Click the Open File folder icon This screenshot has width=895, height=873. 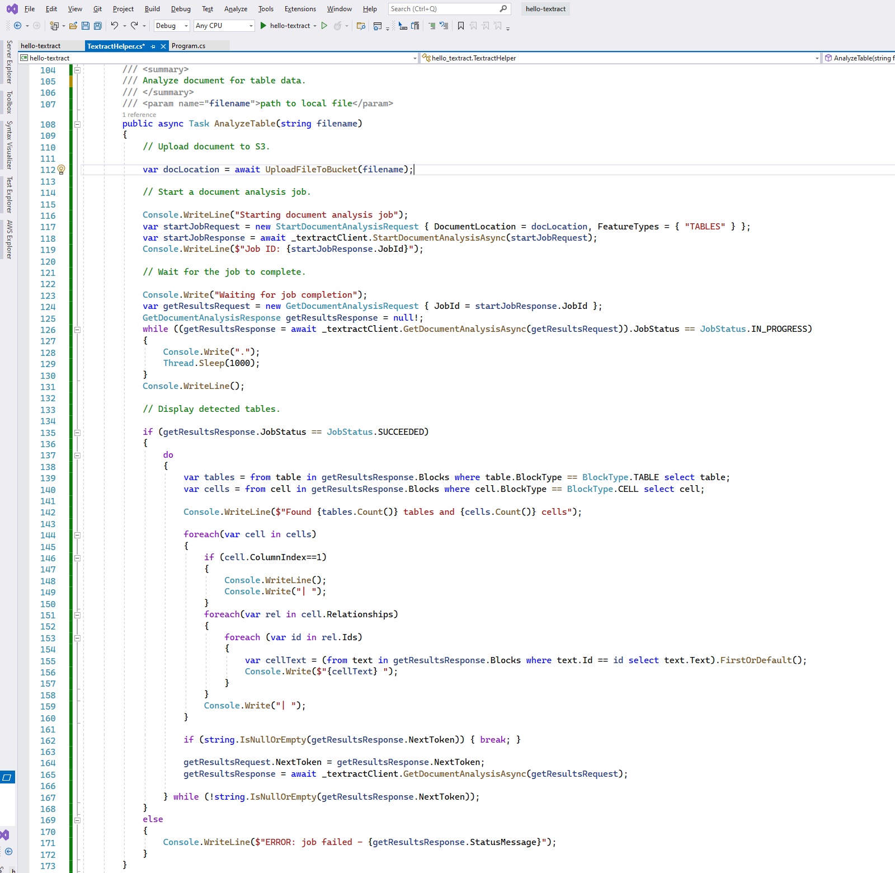[73, 26]
